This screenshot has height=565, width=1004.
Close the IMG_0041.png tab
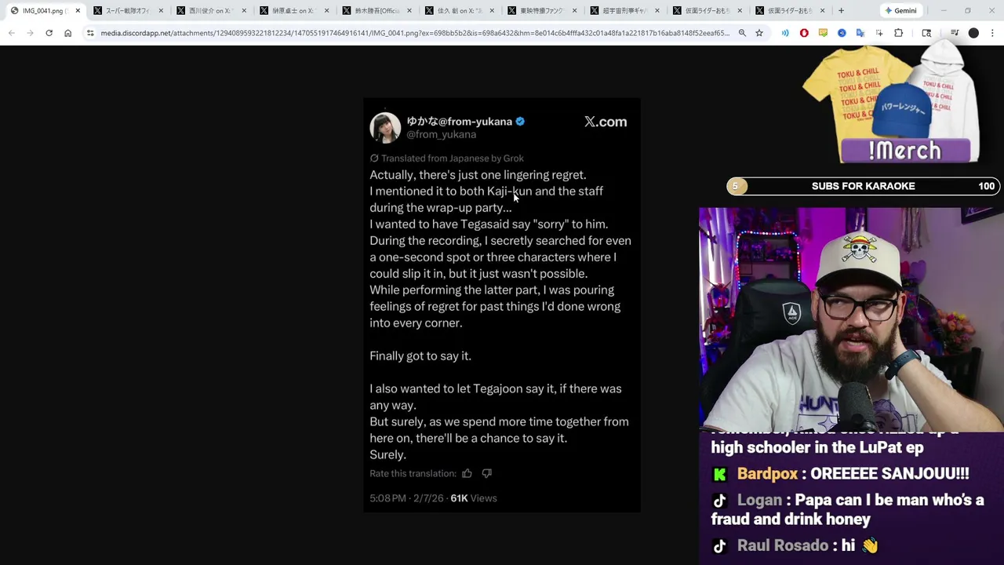[78, 11]
